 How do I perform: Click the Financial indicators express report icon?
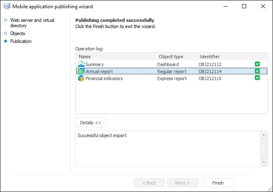point(81,78)
